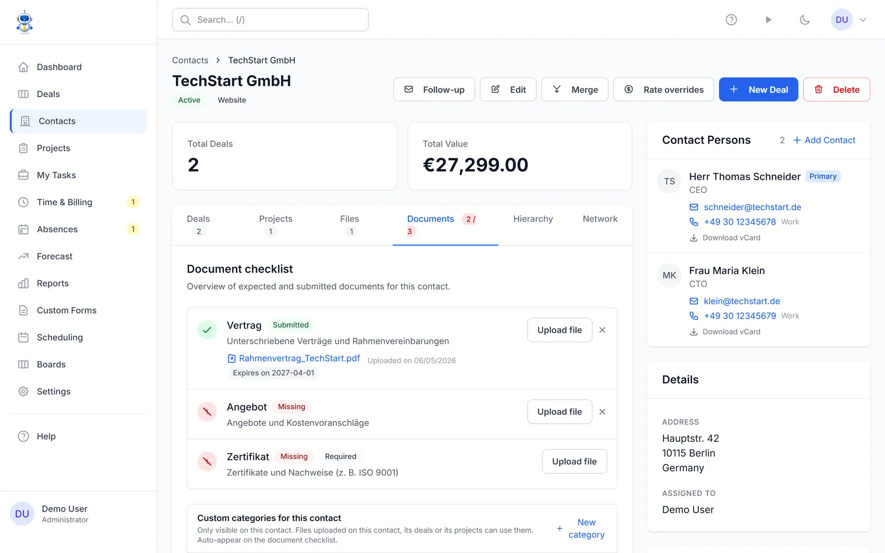Open My Tasks in sidebar
This screenshot has height=553, width=885.
pyautogui.click(x=79, y=175)
